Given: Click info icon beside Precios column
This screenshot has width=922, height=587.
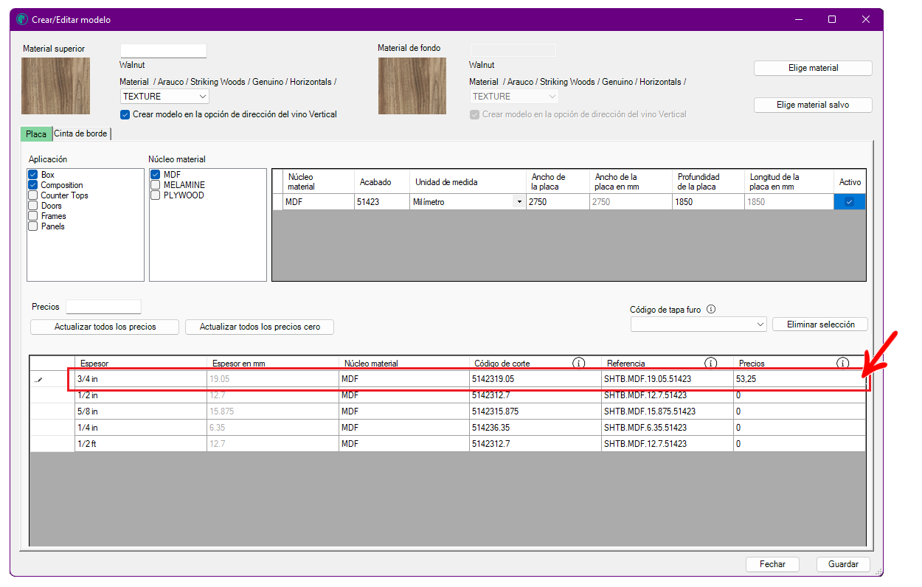Looking at the screenshot, I should 842,363.
